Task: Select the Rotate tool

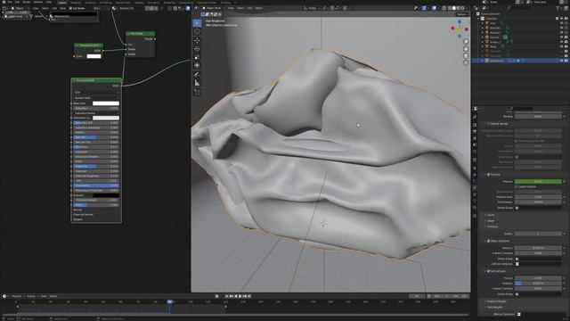Action: coord(197,49)
